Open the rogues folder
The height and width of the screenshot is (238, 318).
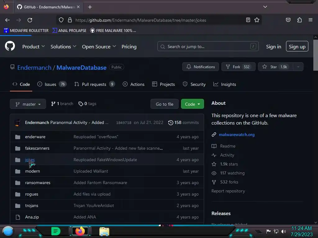click(31, 194)
